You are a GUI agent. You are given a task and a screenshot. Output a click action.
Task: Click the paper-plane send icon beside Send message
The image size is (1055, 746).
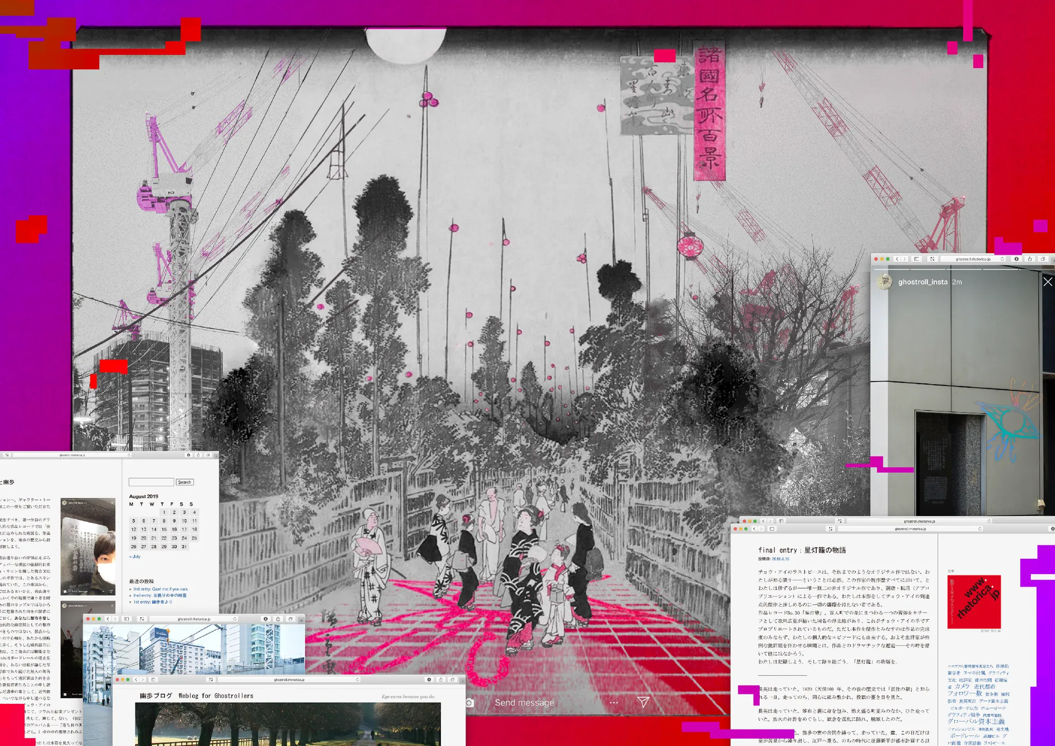click(x=643, y=702)
